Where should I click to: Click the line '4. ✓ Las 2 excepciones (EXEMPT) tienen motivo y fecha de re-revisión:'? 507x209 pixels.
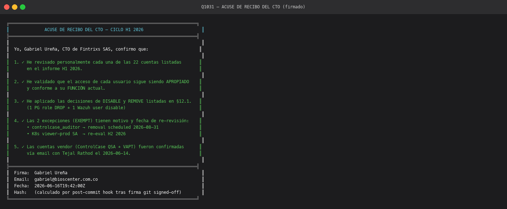[101, 121]
